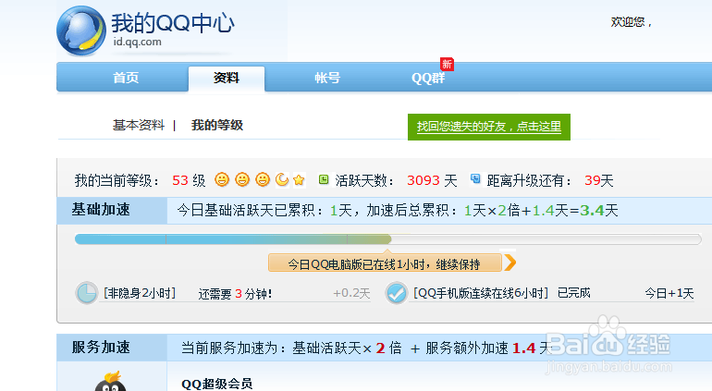
Task: Open the QQ群 tab
Action: click(x=428, y=79)
